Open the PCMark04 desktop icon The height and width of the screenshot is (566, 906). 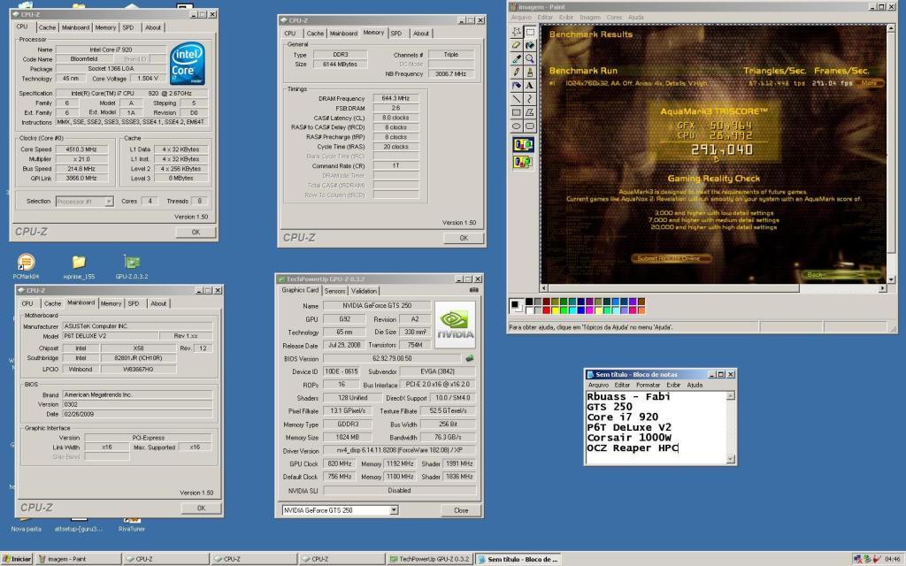click(26, 267)
